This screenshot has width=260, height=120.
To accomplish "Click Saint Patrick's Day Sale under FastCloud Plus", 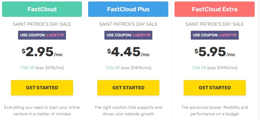I will (x=128, y=24).
